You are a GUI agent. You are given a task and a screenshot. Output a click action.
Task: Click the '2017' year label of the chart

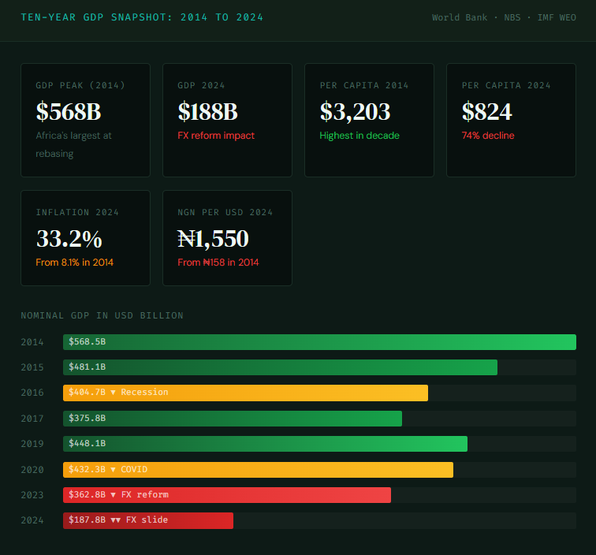point(32,418)
